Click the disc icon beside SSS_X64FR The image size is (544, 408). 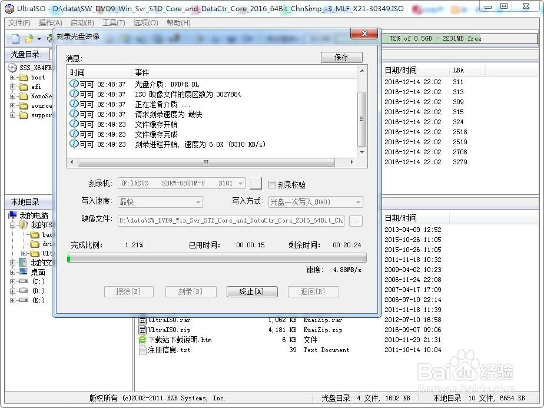[12, 68]
